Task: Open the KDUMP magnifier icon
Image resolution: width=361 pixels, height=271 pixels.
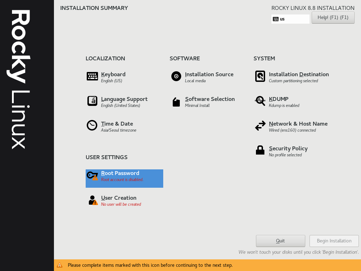Action: coord(260,101)
